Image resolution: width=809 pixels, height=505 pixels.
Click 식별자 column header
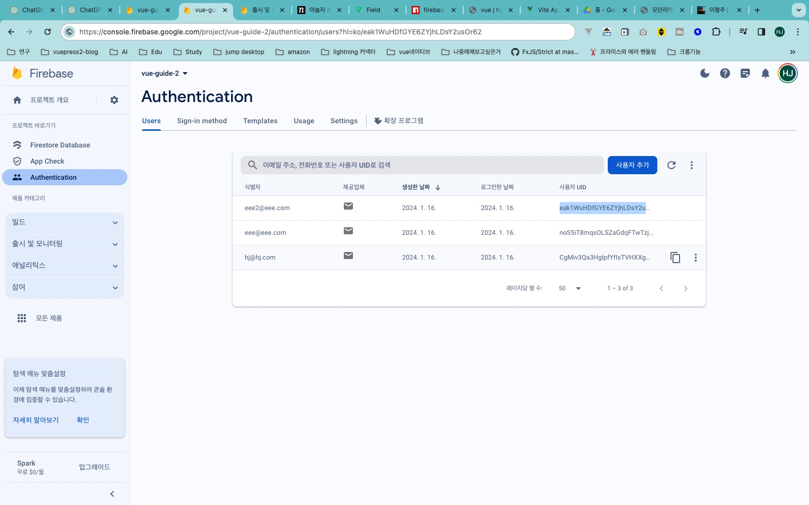click(252, 187)
